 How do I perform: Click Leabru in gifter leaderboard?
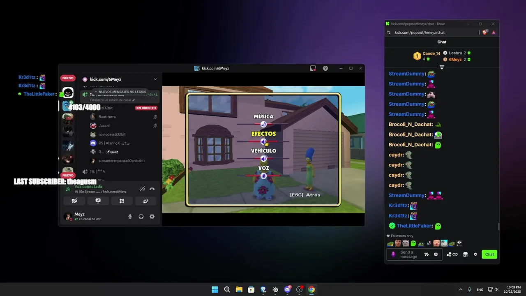click(455, 53)
